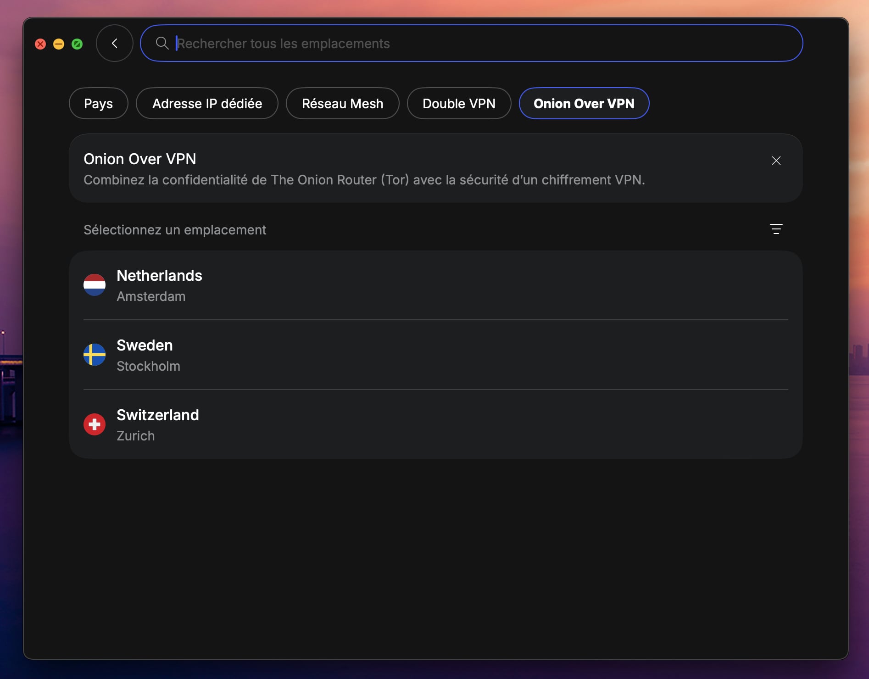Screen dimensions: 869x679
Task: Click the Onion Over VPN banner title
Action: 140,159
